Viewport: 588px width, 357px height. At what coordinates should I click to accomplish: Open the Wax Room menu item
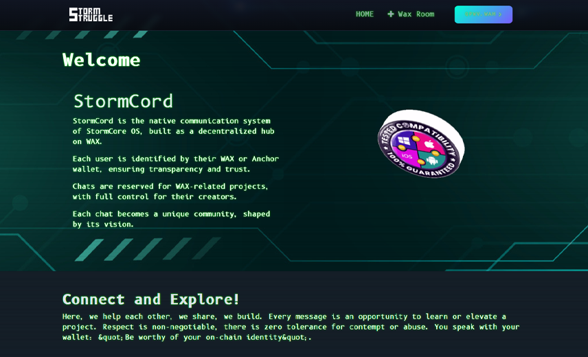tap(416, 14)
